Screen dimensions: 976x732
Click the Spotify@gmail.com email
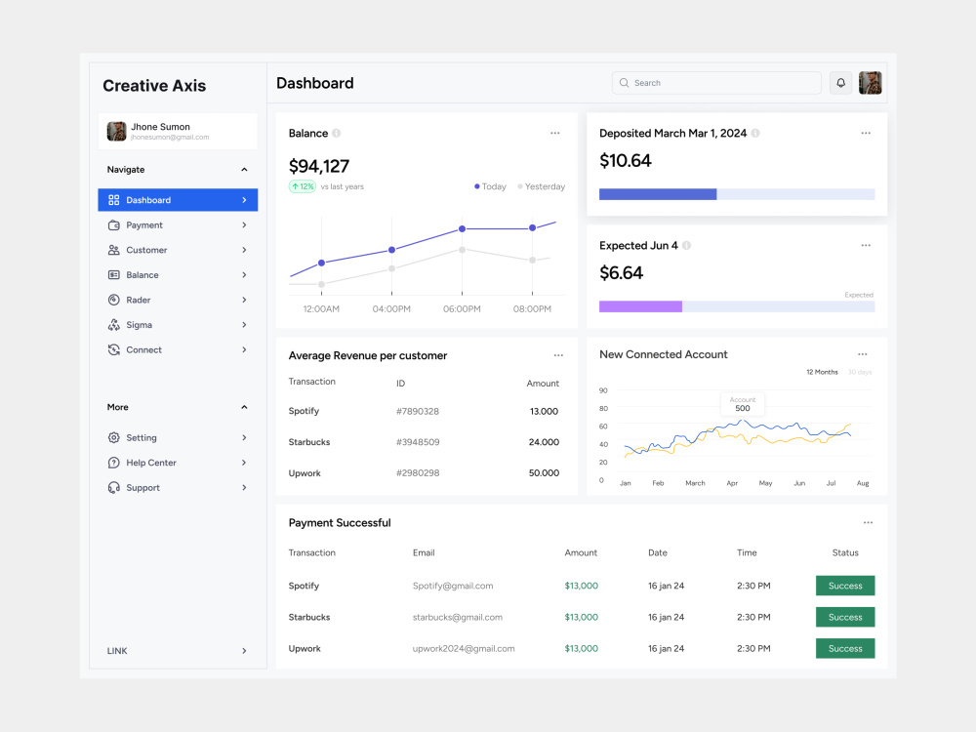pos(453,586)
